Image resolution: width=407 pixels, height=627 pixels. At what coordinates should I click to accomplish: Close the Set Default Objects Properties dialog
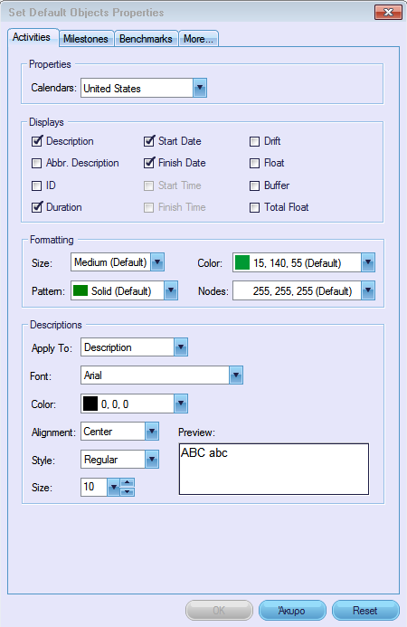coord(388,12)
